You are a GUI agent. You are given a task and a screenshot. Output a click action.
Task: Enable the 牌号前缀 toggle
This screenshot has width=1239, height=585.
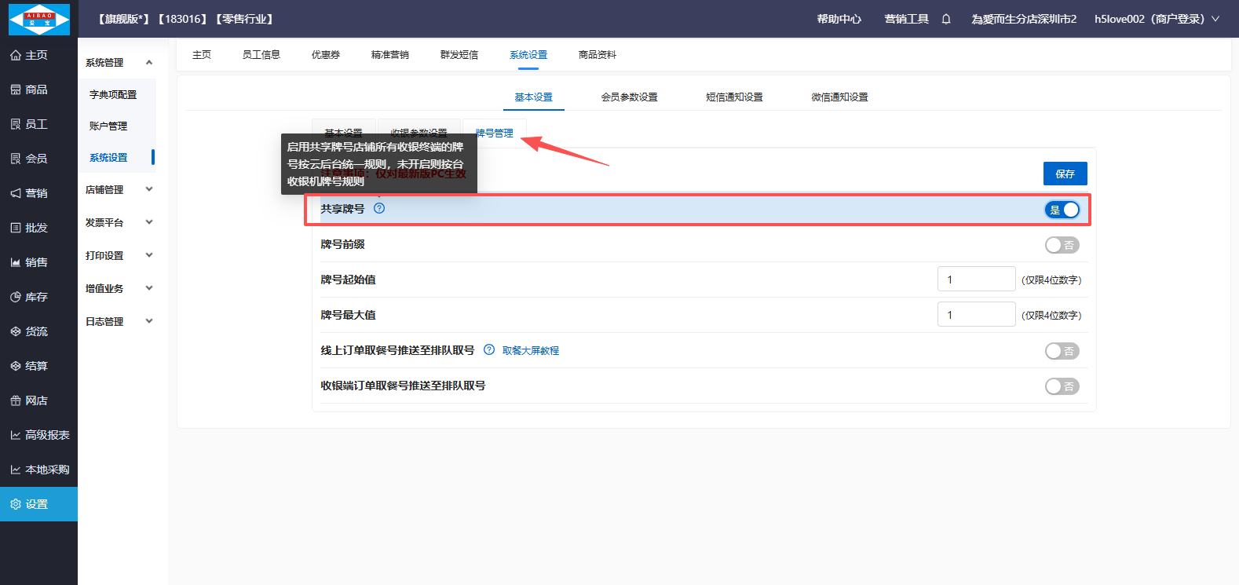tap(1062, 245)
